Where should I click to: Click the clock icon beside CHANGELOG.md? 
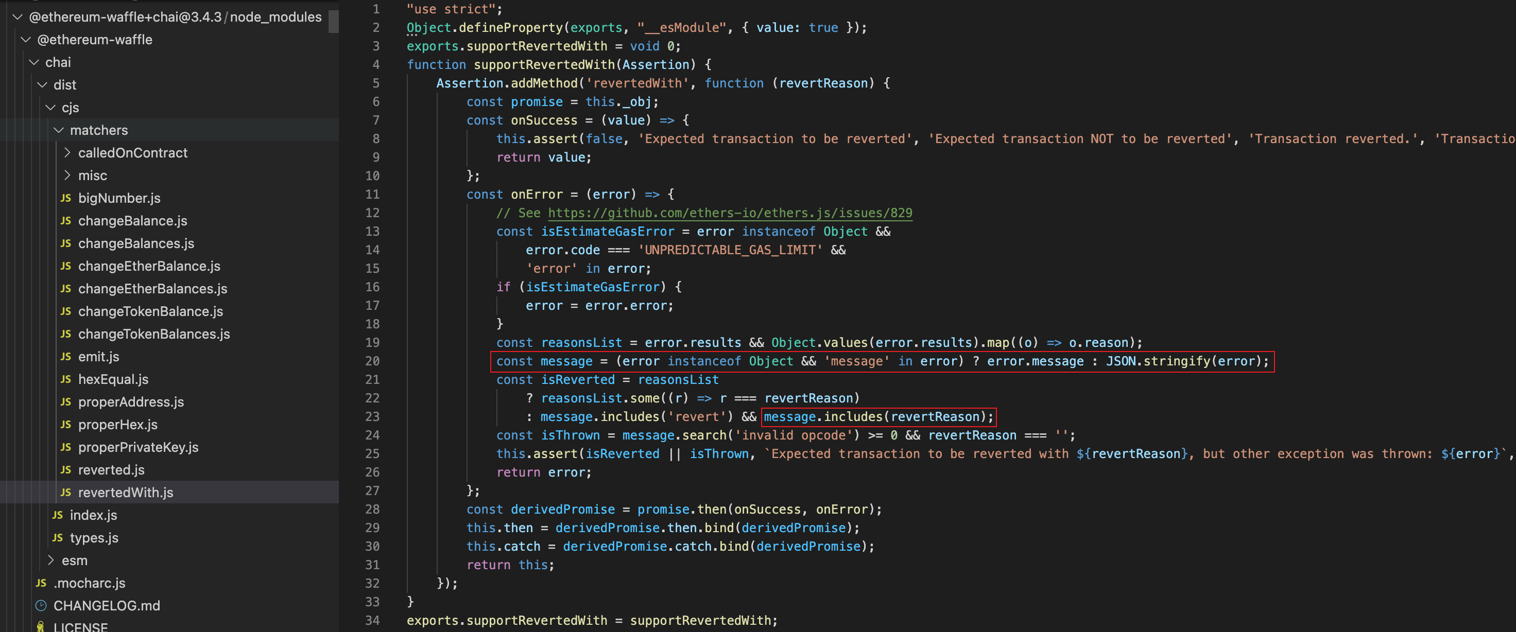pos(41,606)
